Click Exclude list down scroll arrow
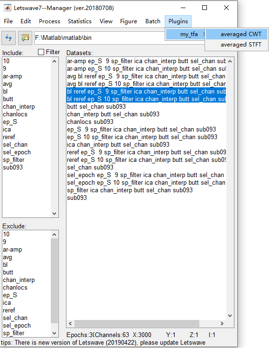Screen dimensions: 271x348 [x=55, y=333]
